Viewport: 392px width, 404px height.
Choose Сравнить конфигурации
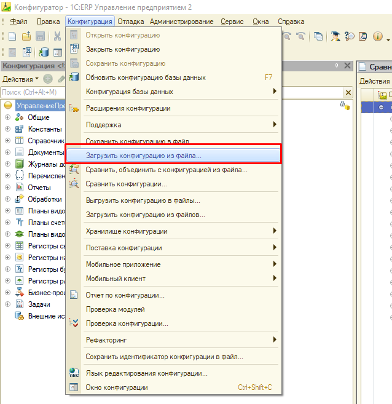(x=173, y=184)
